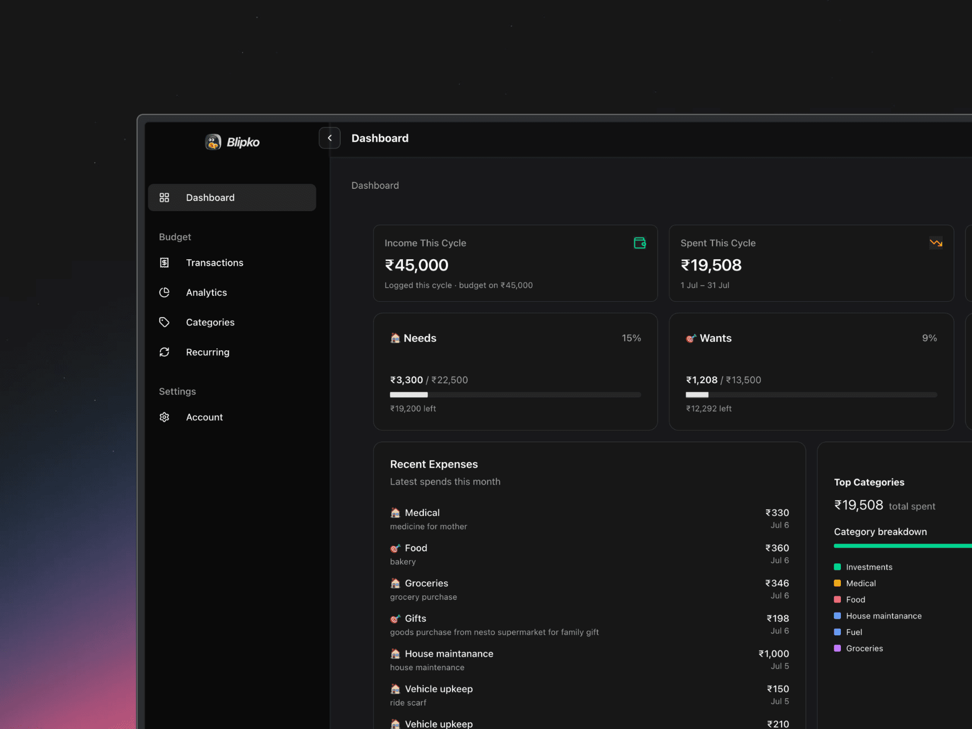This screenshot has height=729, width=972.
Task: Select the Food bakery expense title
Action: tap(416, 548)
